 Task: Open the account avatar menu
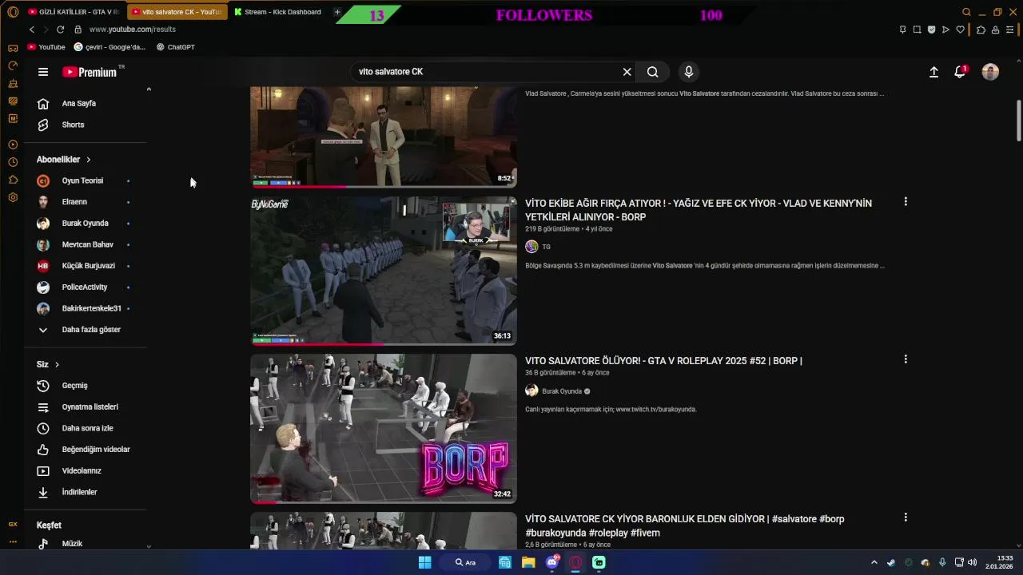coord(990,72)
